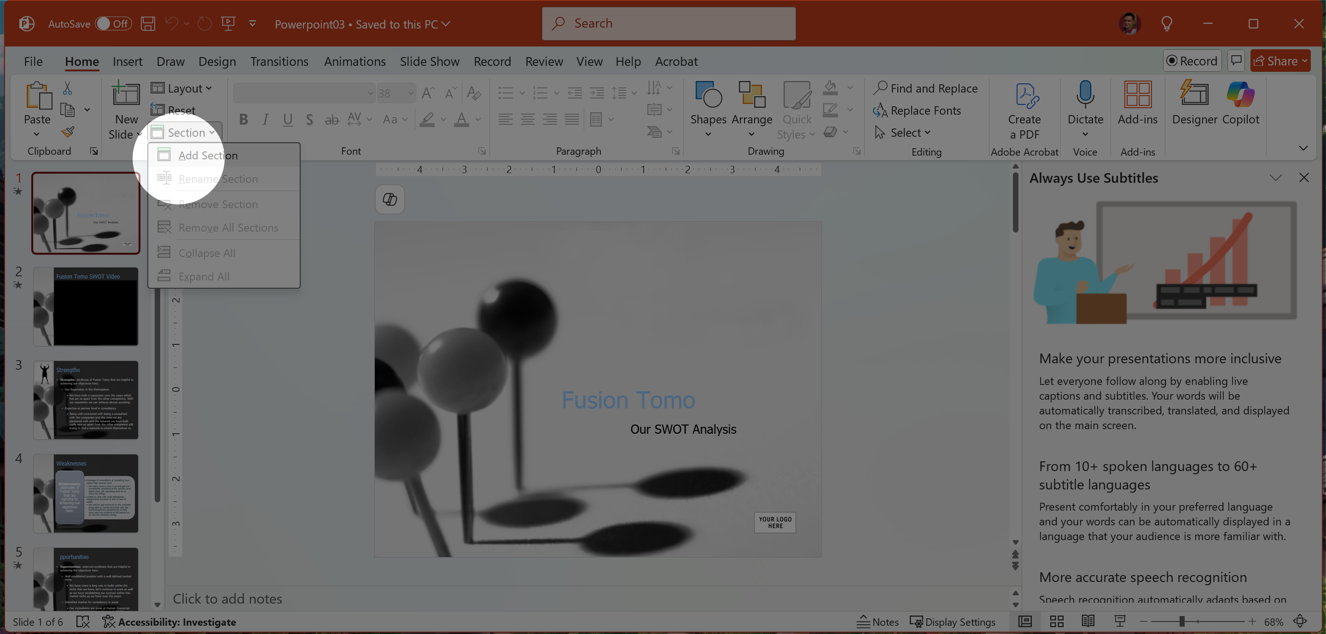Viewport: 1326px width, 634px height.
Task: Open the Layout dropdown
Action: click(x=182, y=88)
